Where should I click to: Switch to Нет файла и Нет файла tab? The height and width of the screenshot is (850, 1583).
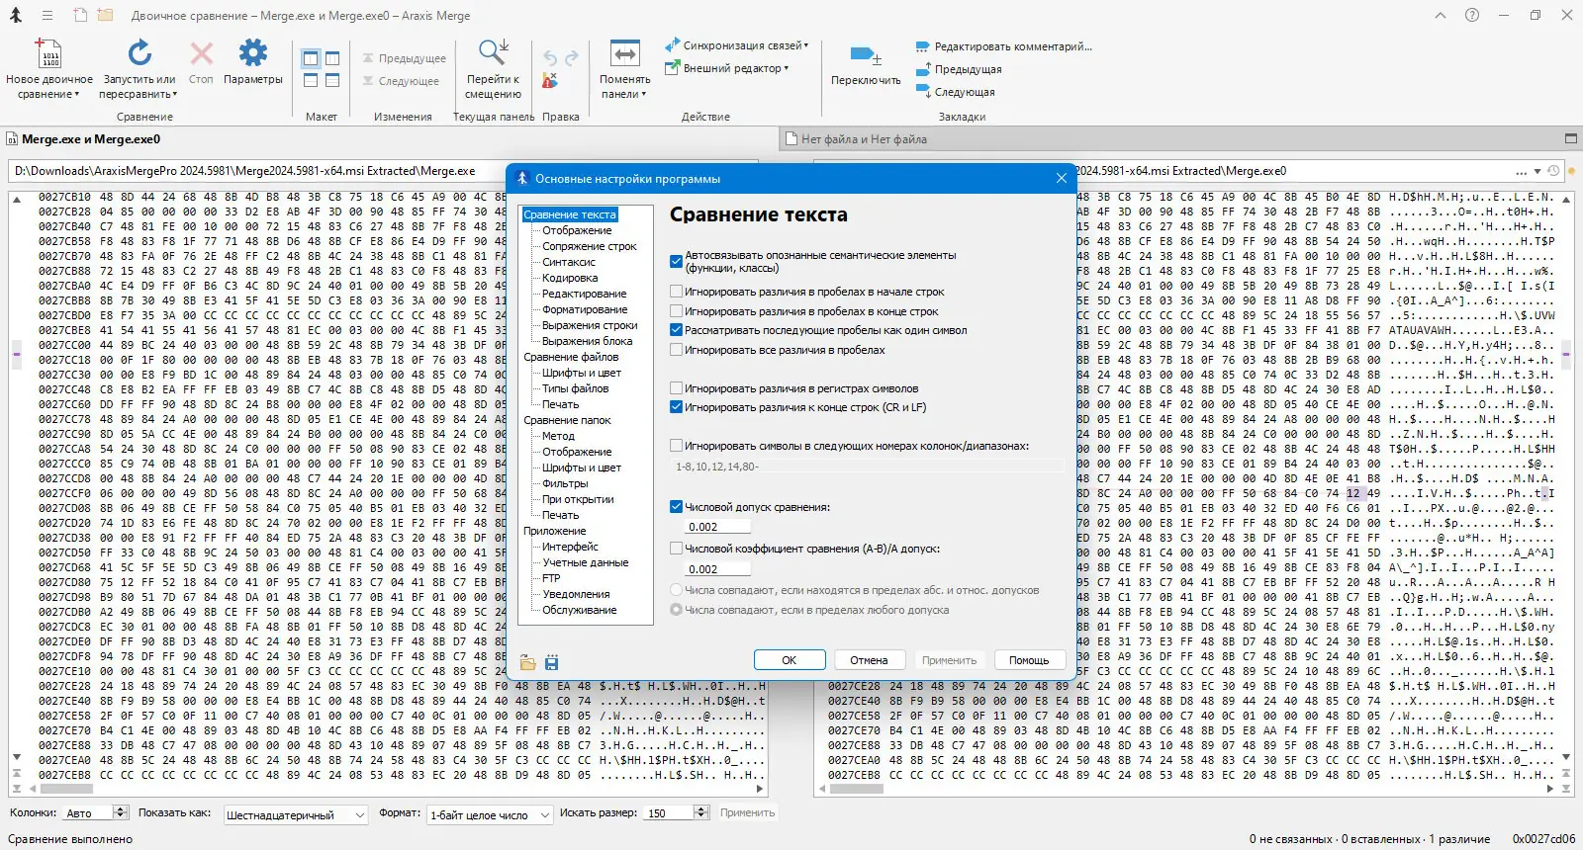863,139
